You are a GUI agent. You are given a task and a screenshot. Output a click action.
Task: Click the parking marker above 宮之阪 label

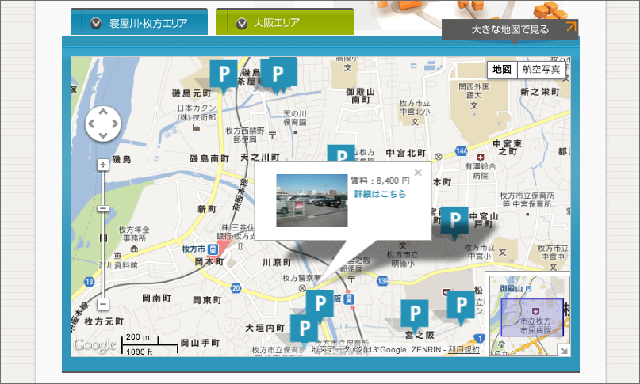pos(414,314)
